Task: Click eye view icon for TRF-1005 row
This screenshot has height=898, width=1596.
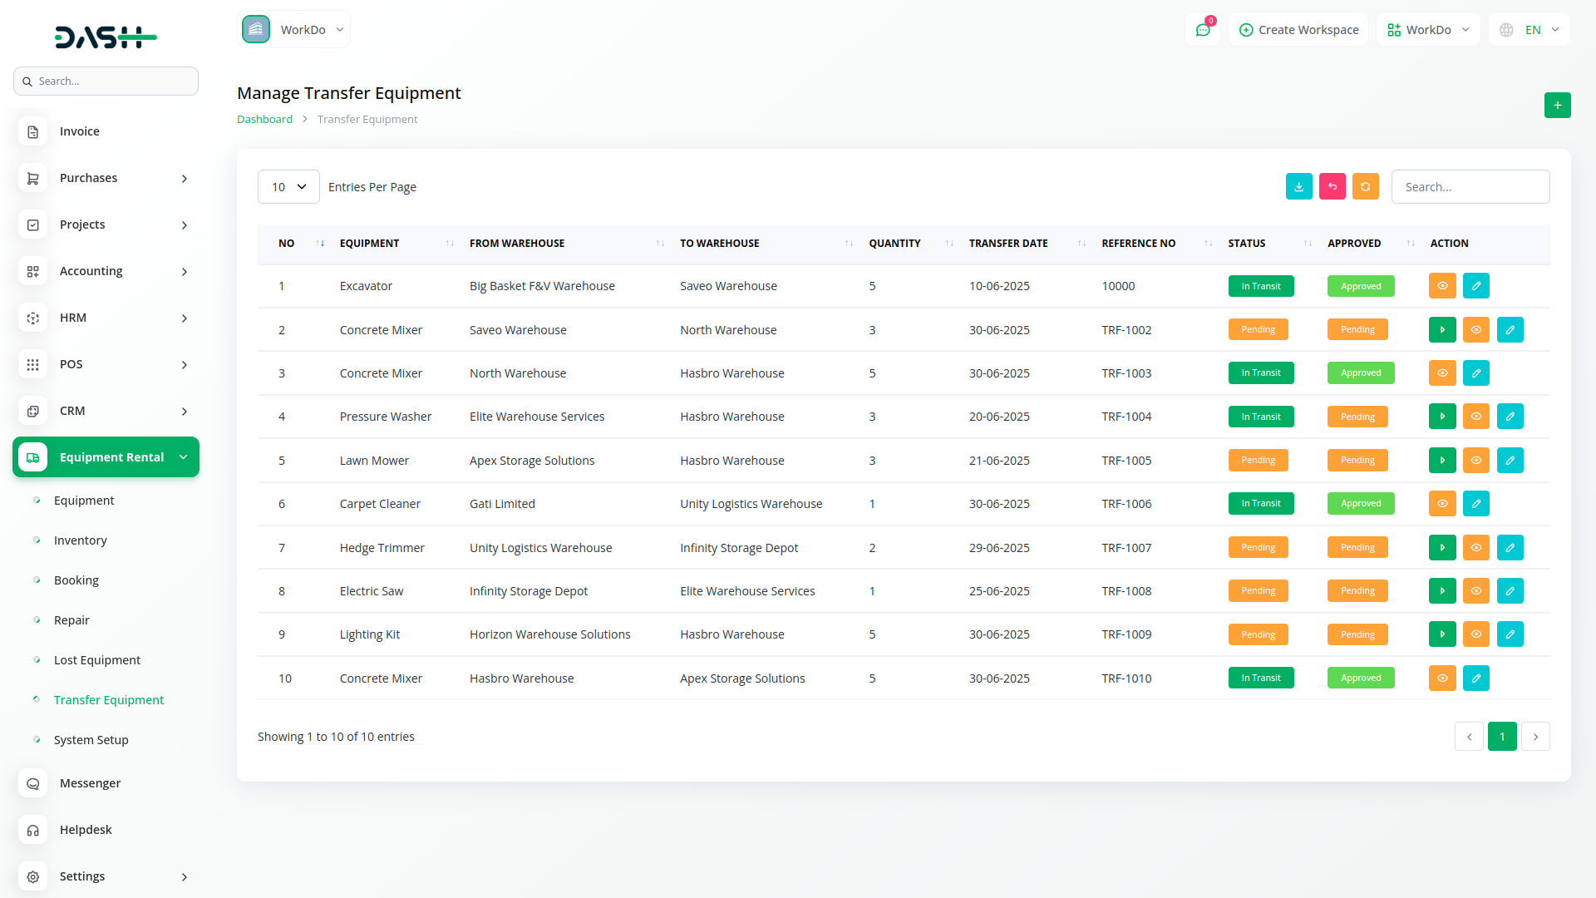Action: pyautogui.click(x=1475, y=461)
